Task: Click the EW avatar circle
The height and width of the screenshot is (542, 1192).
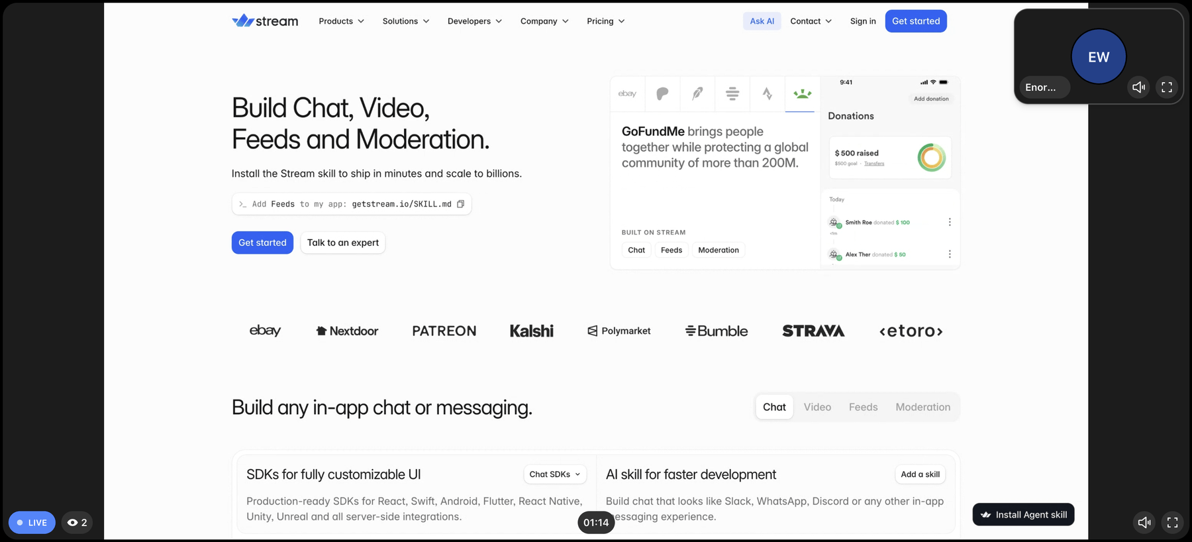Action: [1099, 57]
